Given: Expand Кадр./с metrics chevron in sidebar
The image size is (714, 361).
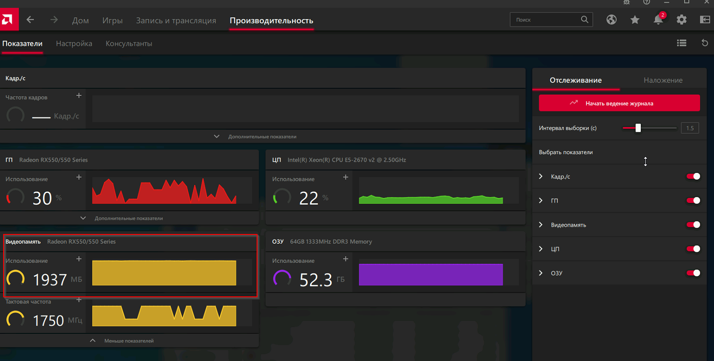Looking at the screenshot, I should 541,176.
